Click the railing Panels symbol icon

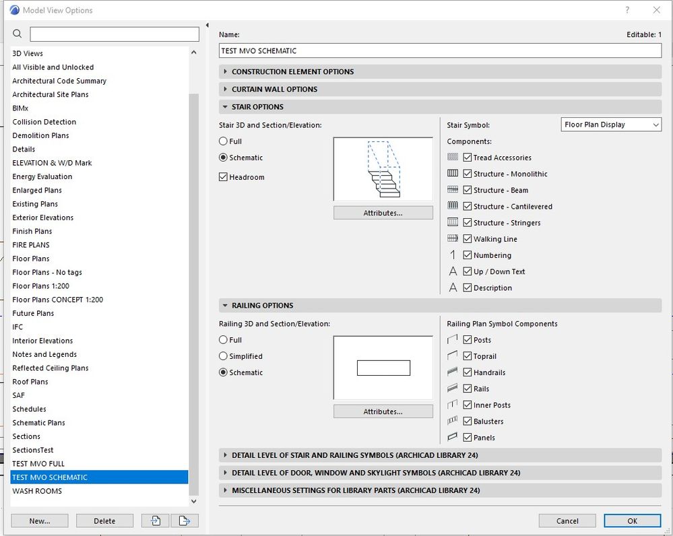(x=453, y=437)
